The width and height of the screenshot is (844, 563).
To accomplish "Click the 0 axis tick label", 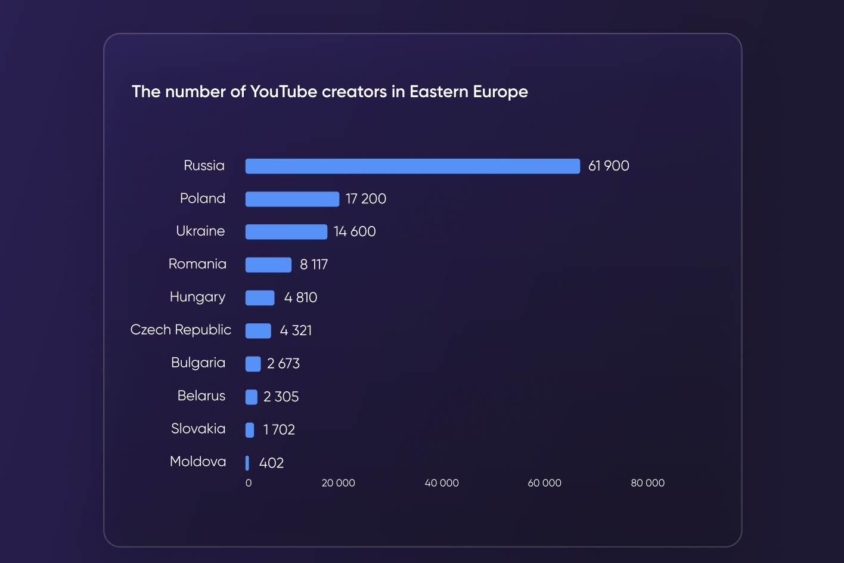I will 249,483.
